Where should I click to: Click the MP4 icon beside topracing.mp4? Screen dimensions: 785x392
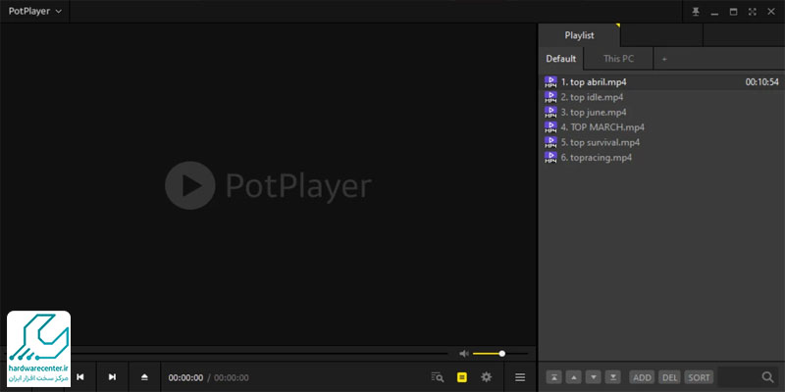(550, 157)
